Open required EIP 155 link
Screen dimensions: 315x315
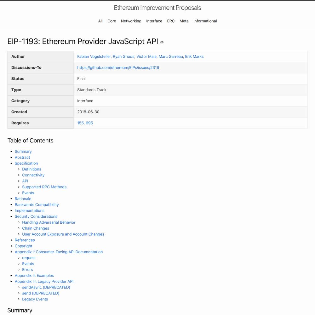click(x=80, y=123)
